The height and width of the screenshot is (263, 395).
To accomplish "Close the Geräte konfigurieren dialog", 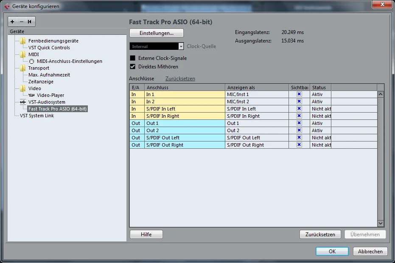I will point(382,4).
